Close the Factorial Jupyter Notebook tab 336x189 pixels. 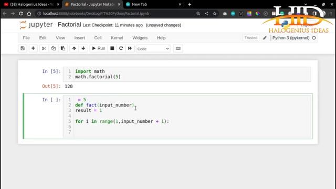(x=119, y=4)
